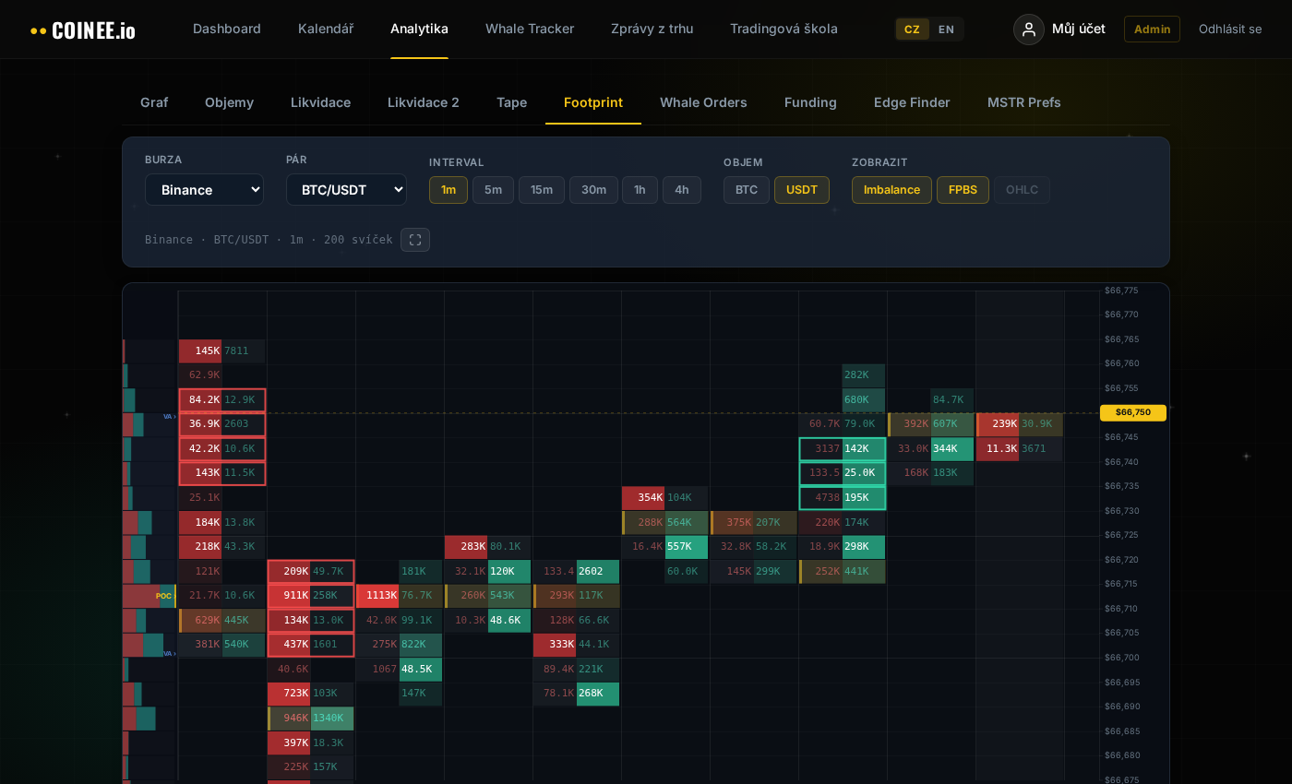
Task: Enable the OHLC view mode
Action: (x=1022, y=189)
